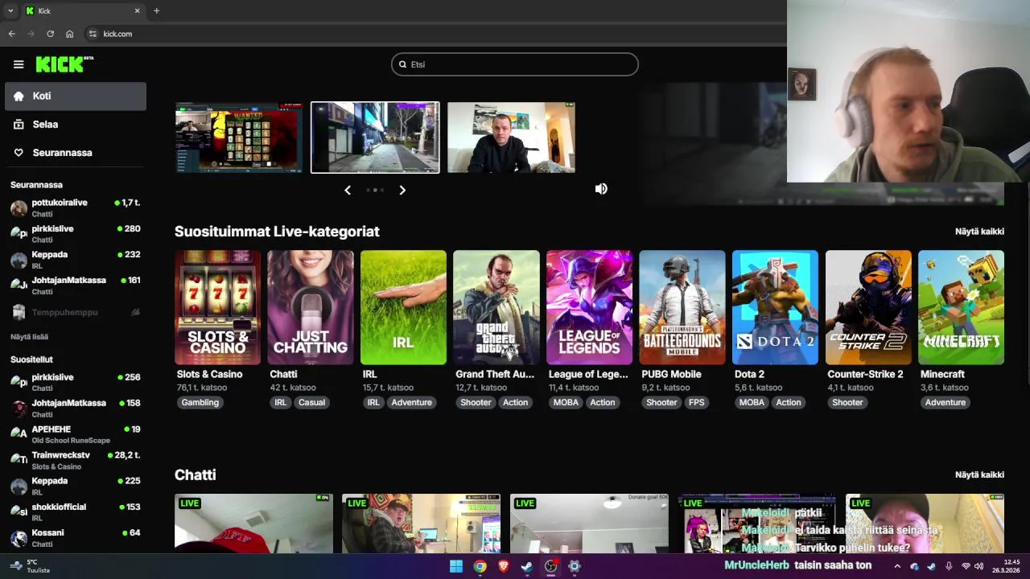Viewport: 1030px width, 579px height.
Task: Open a new browser tab
Action: click(156, 10)
